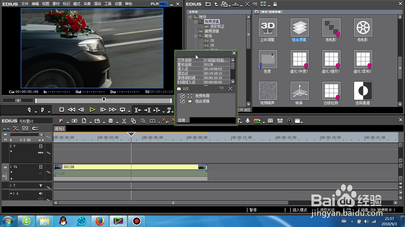The width and height of the screenshot is (405, 227).
Task: Open the save project dropdown arrow
Action: click(117, 123)
